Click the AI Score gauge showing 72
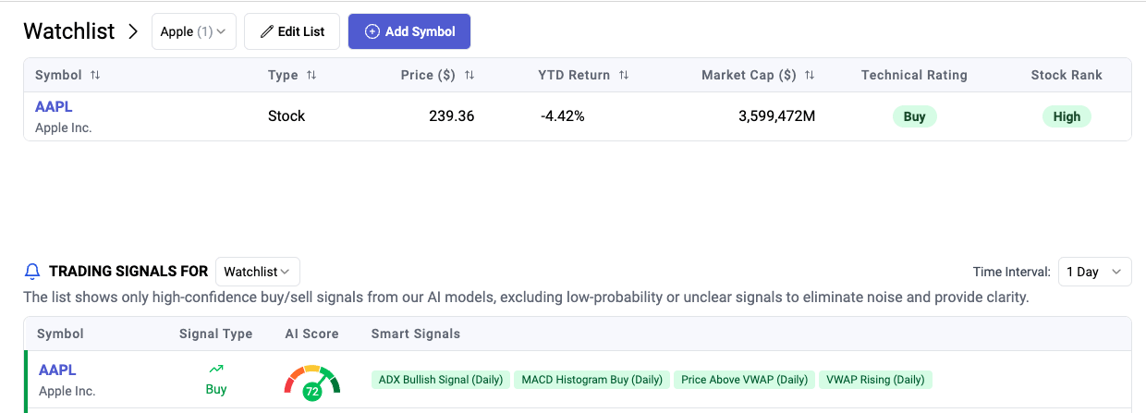This screenshot has height=413, width=1146. tap(311, 381)
